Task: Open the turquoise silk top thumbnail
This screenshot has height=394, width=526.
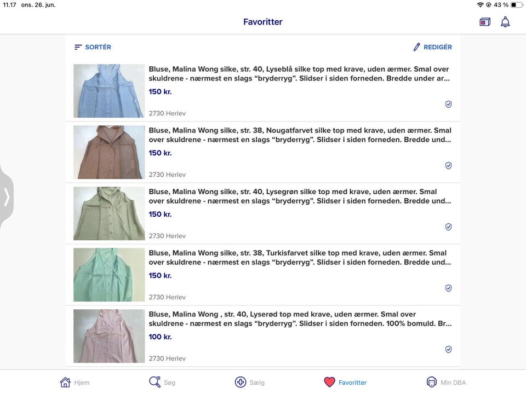Action: [x=109, y=275]
